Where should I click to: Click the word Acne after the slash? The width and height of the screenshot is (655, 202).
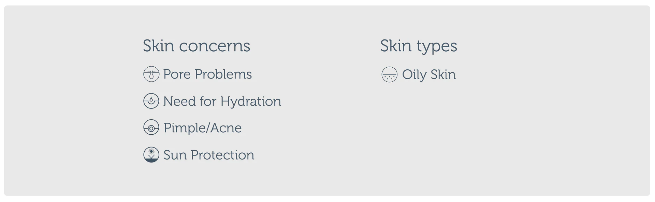pos(226,128)
